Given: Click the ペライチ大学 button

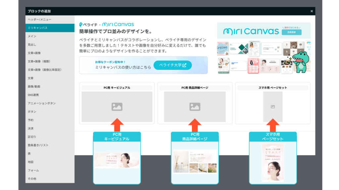Looking at the screenshot, I should [172, 65].
